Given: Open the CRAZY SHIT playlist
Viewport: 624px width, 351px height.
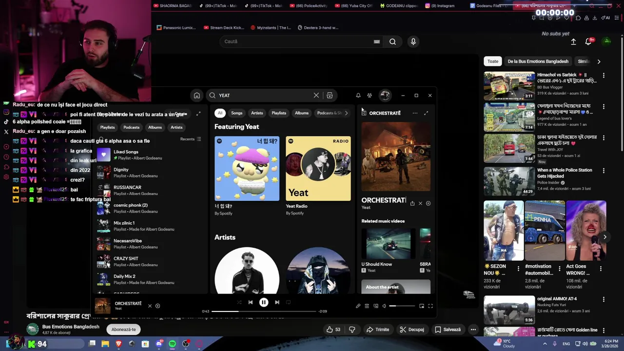Looking at the screenshot, I should [149, 261].
